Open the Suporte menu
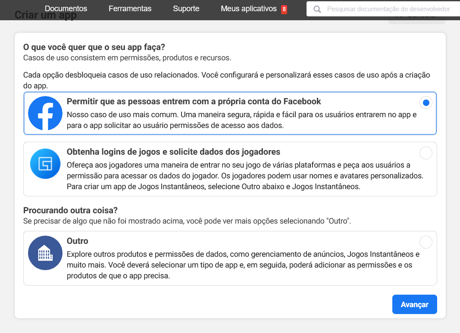460x333 pixels. coord(186,9)
